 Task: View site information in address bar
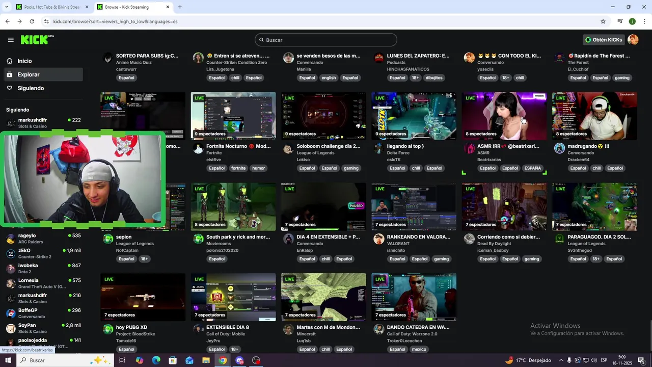pyautogui.click(x=46, y=21)
